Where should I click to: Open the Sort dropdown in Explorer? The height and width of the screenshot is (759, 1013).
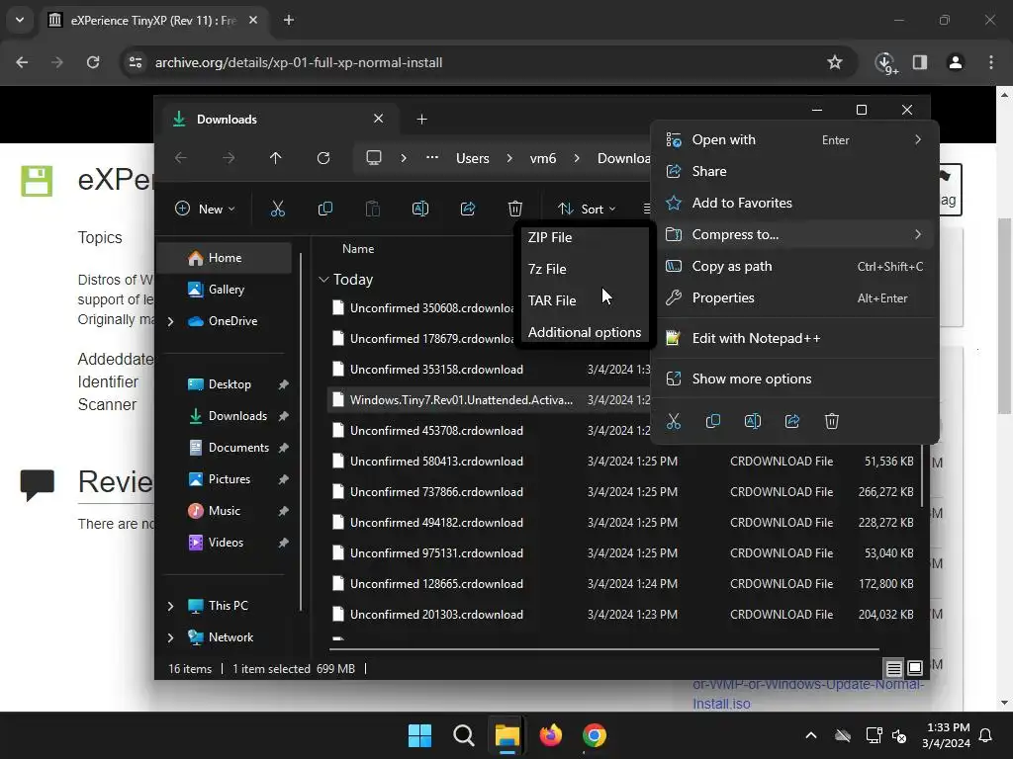point(587,209)
